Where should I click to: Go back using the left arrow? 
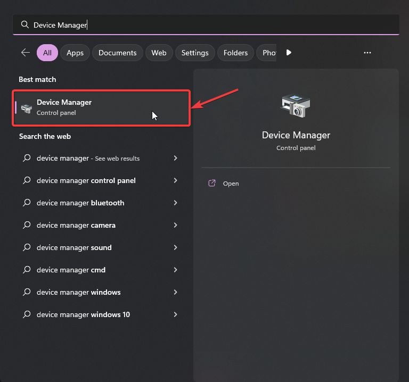click(x=26, y=53)
